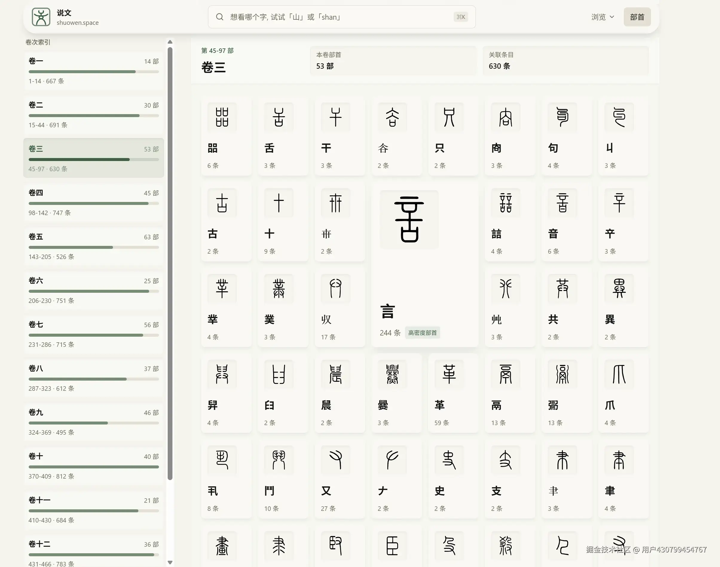The image size is (720, 567).
Task: Click the sidebar scroll up arrow
Action: point(170,42)
